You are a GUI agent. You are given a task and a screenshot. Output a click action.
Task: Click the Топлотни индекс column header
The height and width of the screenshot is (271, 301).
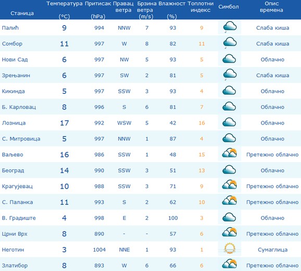[x=200, y=7]
